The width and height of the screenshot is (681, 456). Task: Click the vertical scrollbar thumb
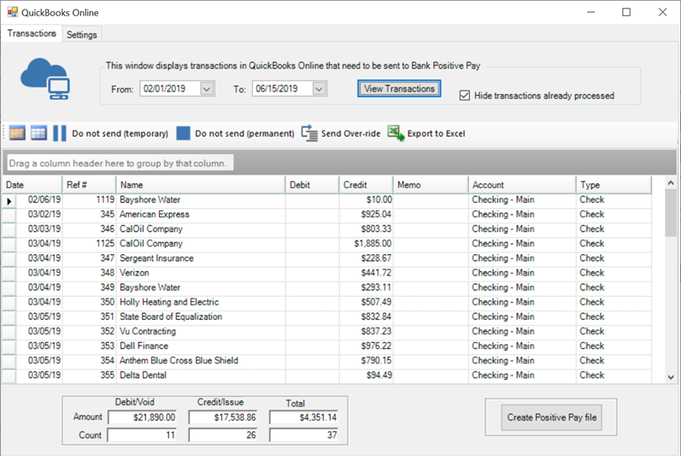(x=671, y=213)
